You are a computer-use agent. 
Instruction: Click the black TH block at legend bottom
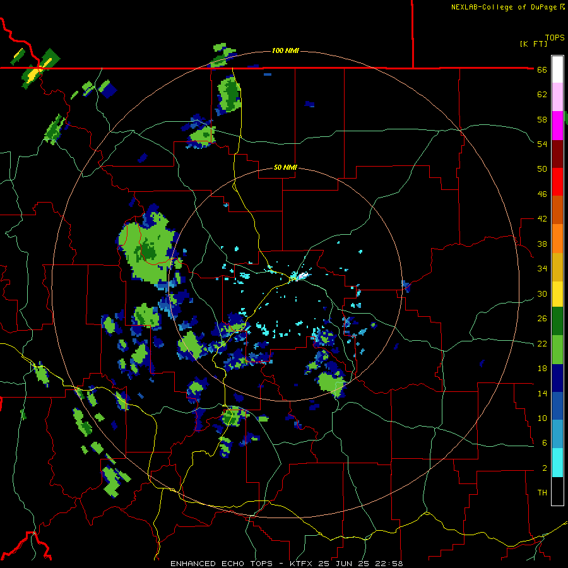tap(557, 491)
